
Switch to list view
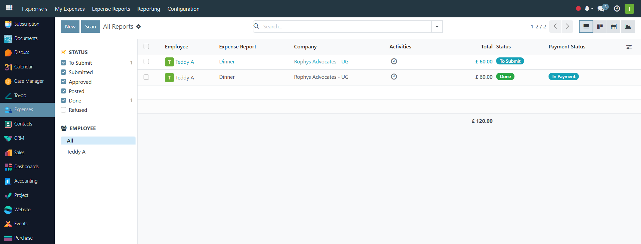click(x=586, y=26)
